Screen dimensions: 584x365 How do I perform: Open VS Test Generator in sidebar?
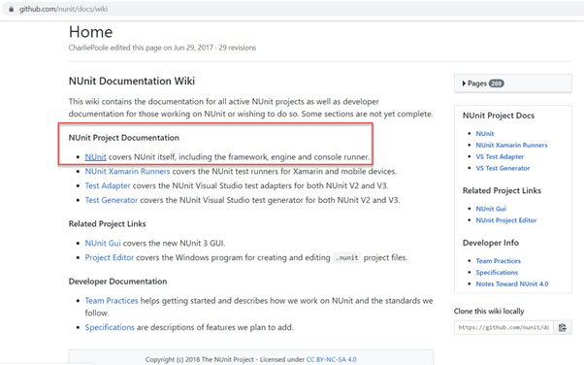[x=503, y=168]
